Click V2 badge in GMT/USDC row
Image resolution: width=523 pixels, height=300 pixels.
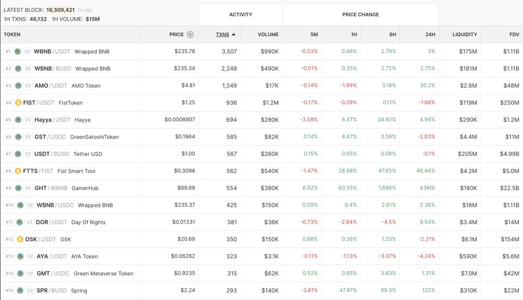30,273
